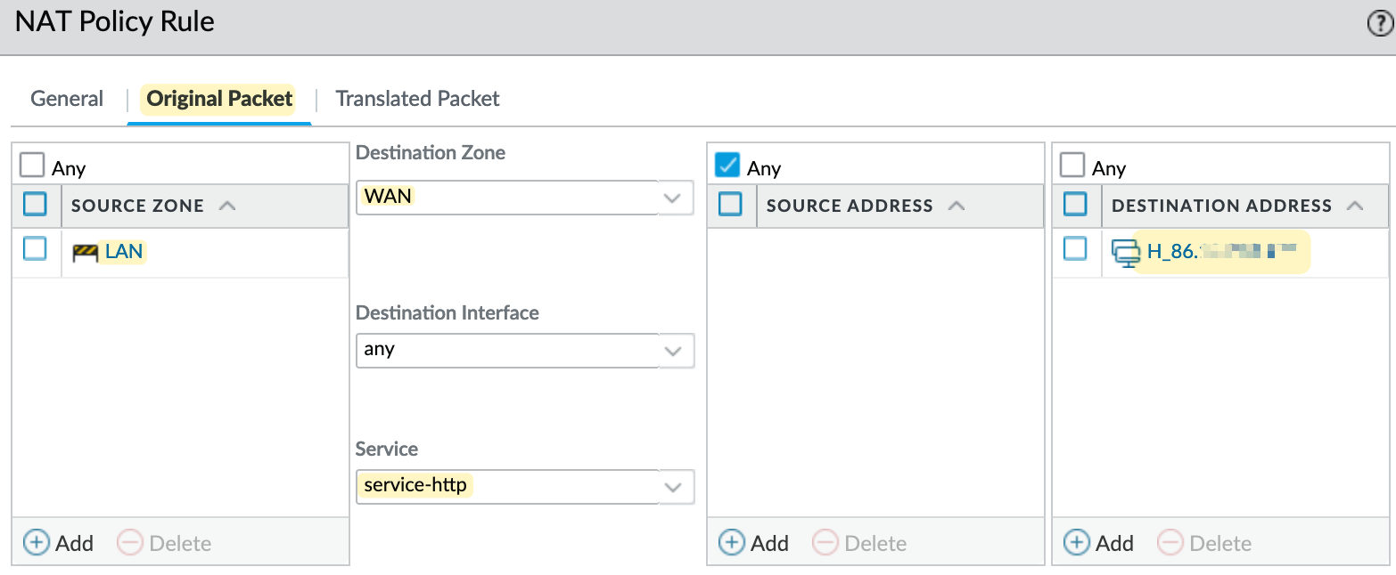The width and height of the screenshot is (1396, 575).
Task: Add a new destination address
Action: tap(1098, 543)
